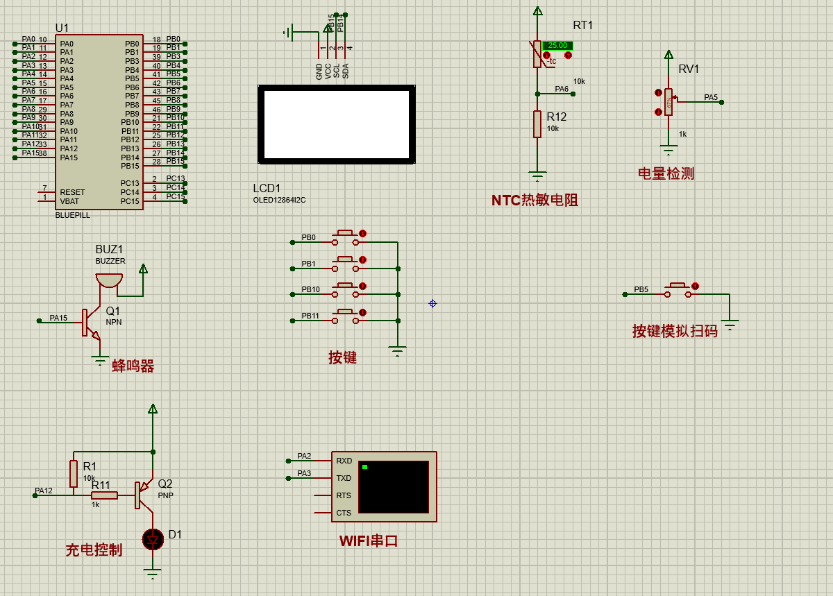833x596 pixels.
Task: Click the D1 LED component
Action: coord(153,538)
